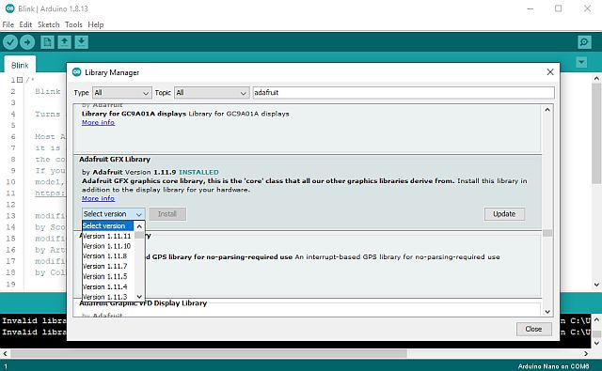
Task: Click the code editor scroll down arrow
Action: [x=596, y=285]
